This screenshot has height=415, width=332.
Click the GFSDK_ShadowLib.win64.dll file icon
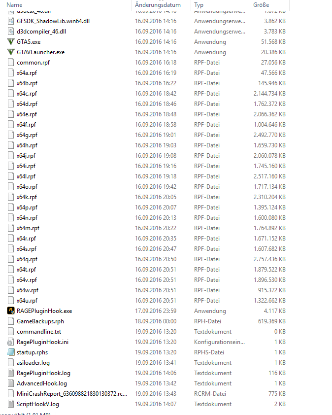(x=10, y=21)
